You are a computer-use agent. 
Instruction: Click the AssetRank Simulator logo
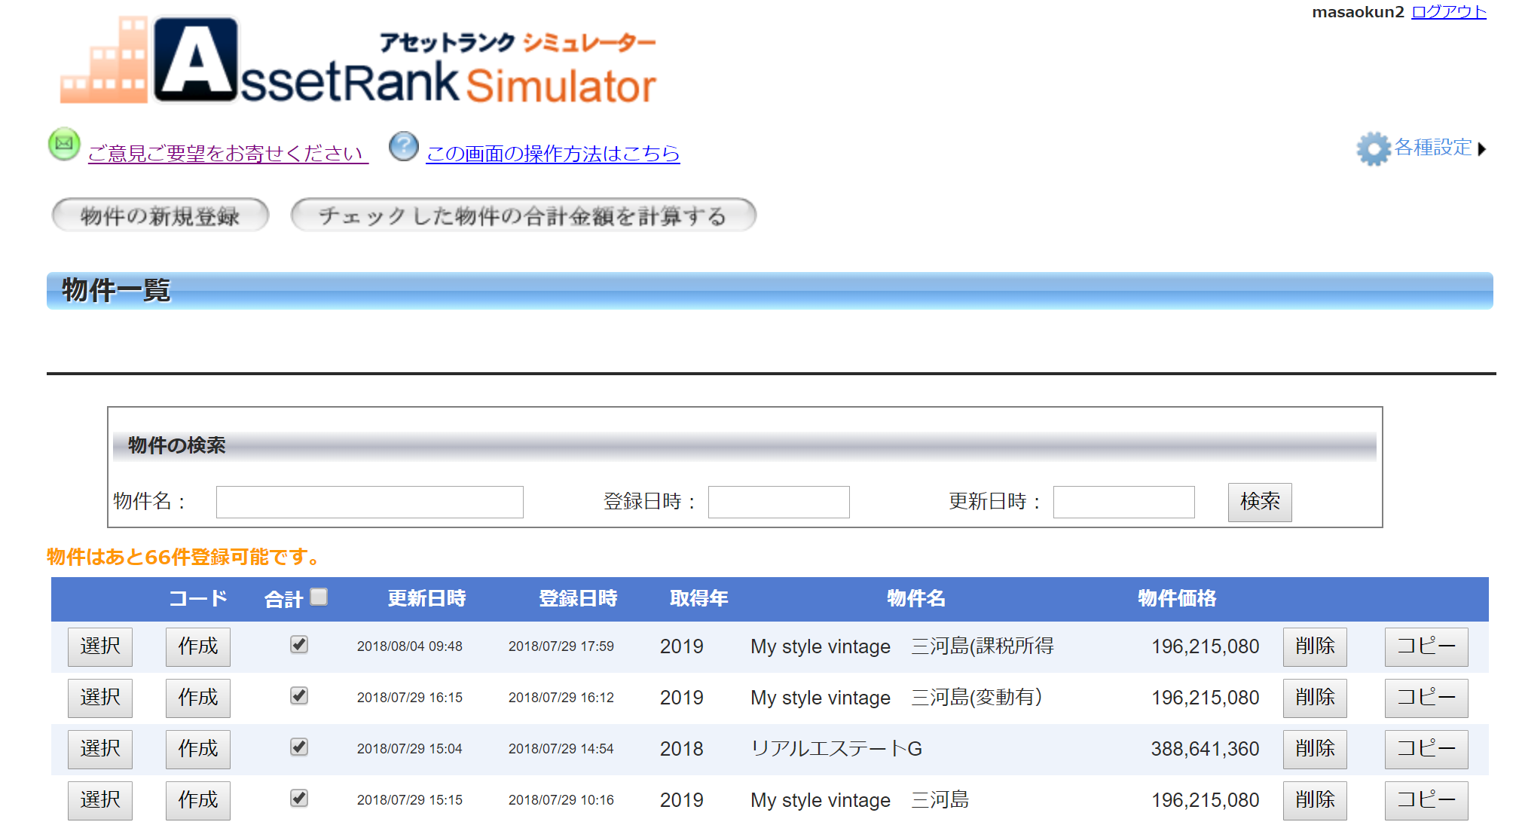point(358,62)
